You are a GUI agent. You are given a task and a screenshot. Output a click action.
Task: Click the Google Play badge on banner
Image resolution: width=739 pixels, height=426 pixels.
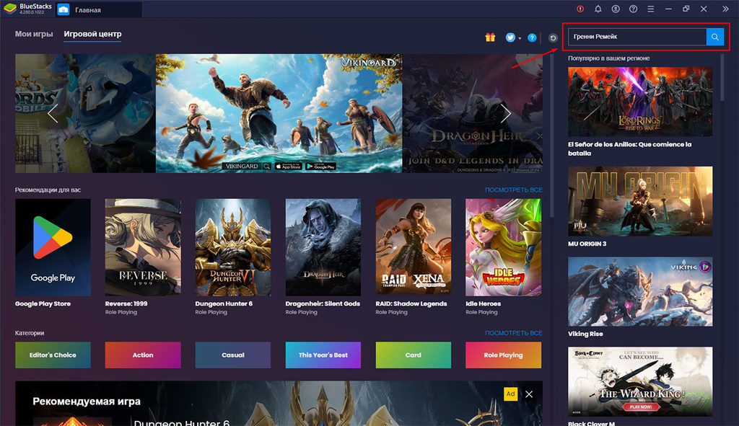point(320,167)
